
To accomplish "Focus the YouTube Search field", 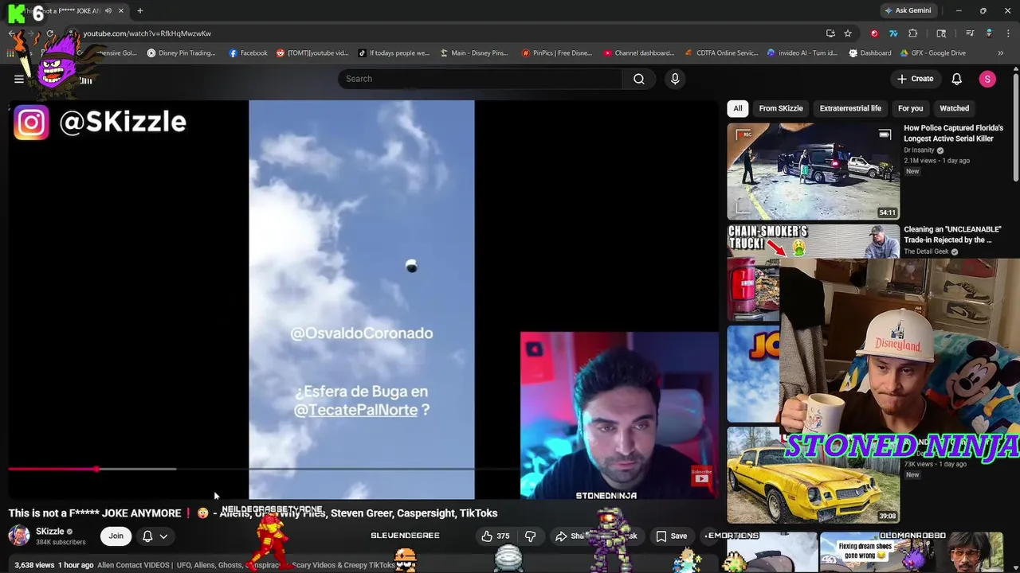I will [x=481, y=79].
